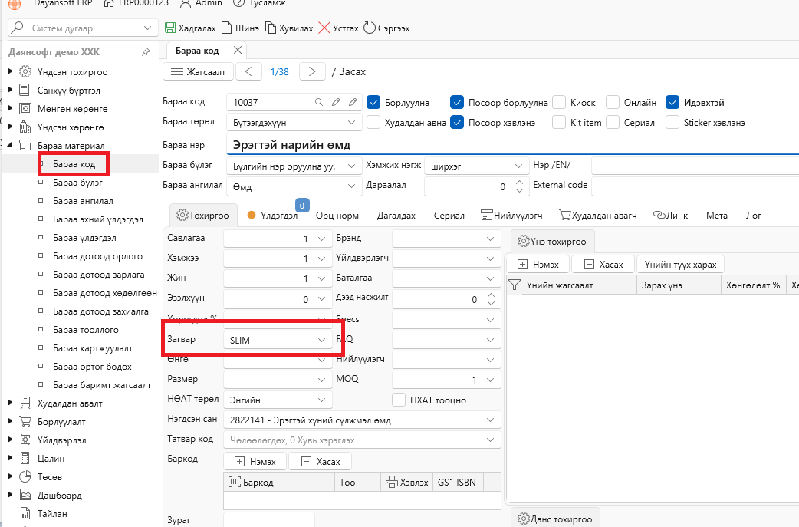The image size is (799, 527).
Task: Click the Хадгалах save icon
Action: [170, 28]
